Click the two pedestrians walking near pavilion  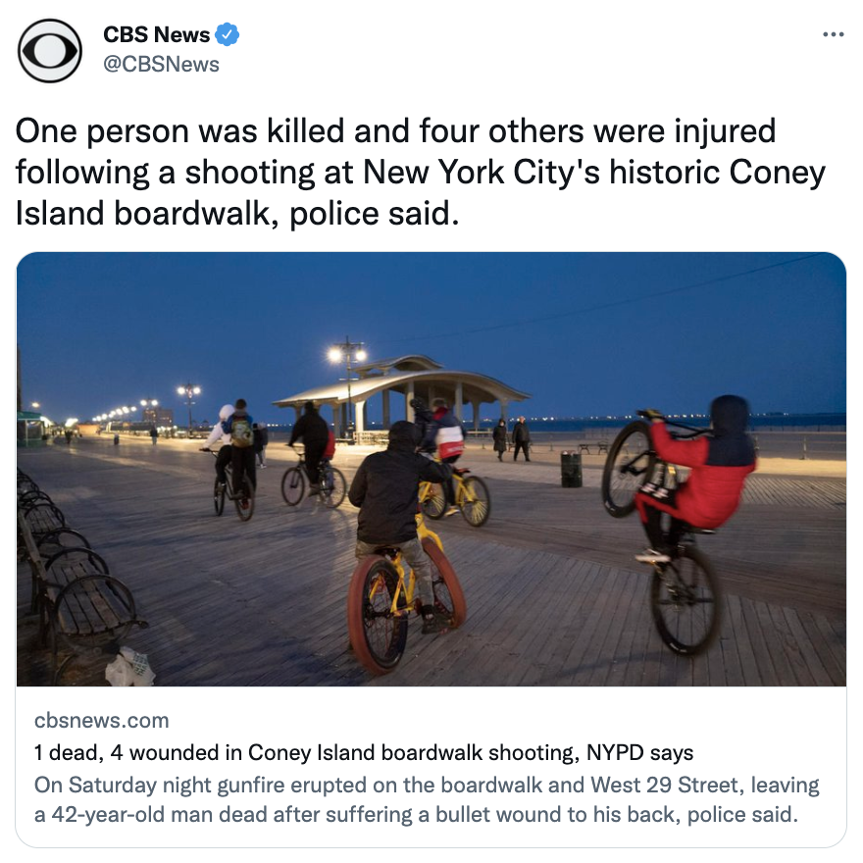coord(511,438)
